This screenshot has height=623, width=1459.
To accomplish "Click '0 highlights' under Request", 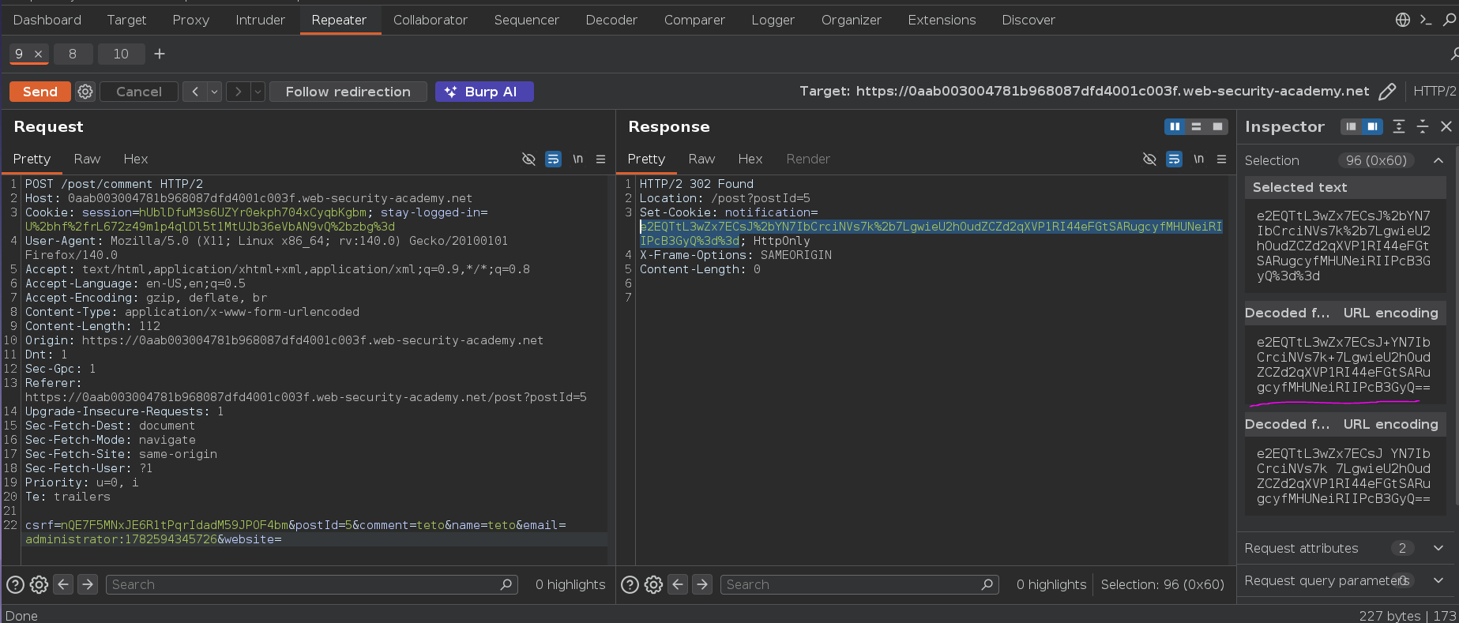I will tap(570, 584).
